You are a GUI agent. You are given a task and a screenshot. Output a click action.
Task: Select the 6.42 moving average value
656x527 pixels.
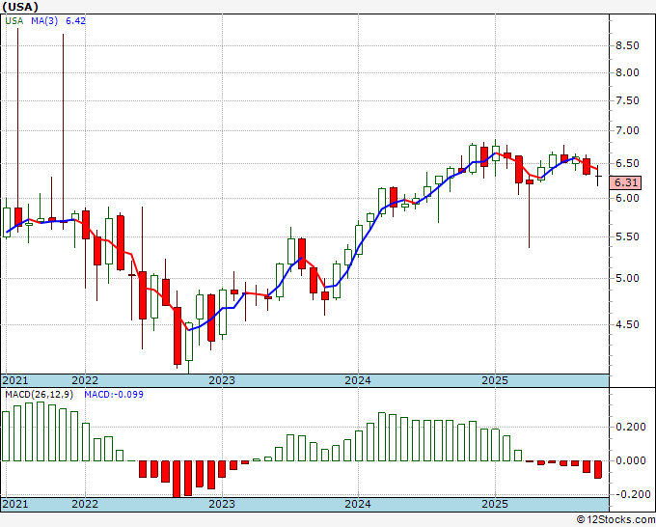click(75, 21)
